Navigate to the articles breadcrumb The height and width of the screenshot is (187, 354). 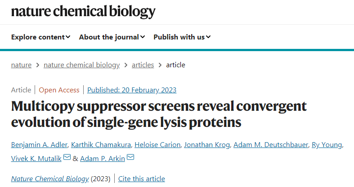143,65
